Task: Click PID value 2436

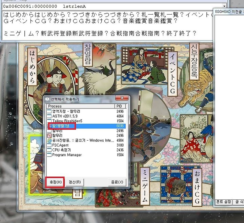Action: [x=120, y=150]
